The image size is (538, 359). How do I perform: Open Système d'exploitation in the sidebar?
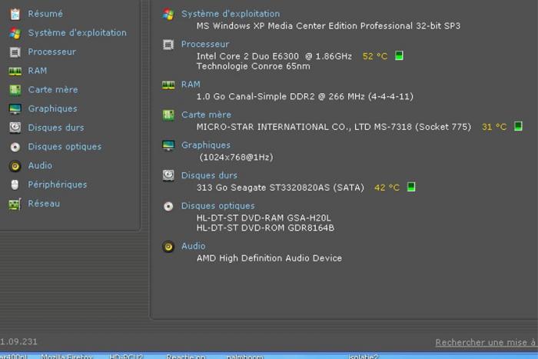[77, 32]
